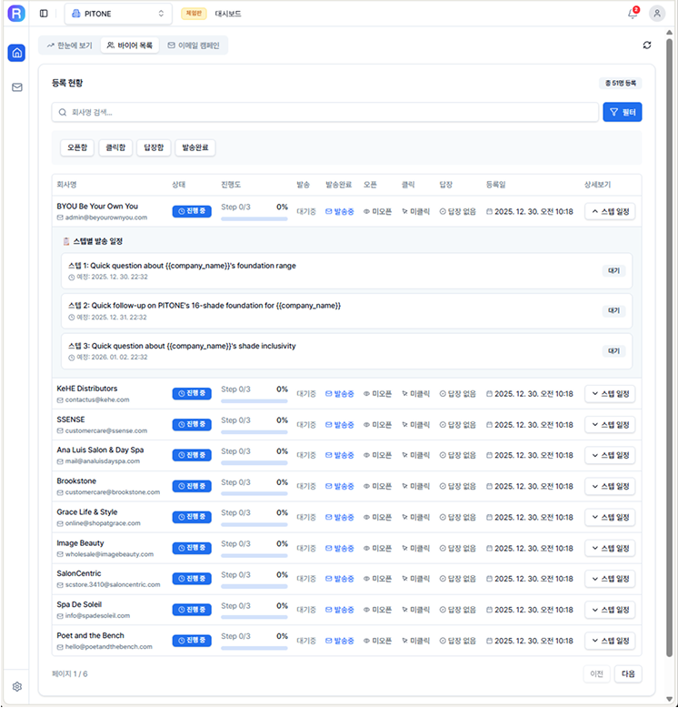The image size is (678, 708).
Task: Open the settings gear icon
Action: point(17,686)
